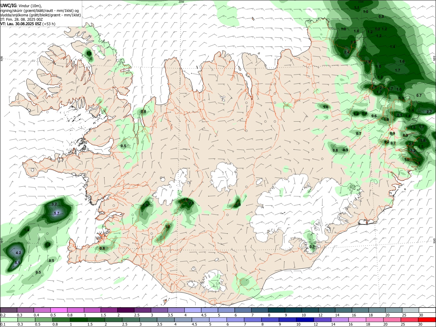This screenshot has width=436, height=327.
Task: Select the 'slydda/snjókoma' legend description line
Action: tap(41, 15)
